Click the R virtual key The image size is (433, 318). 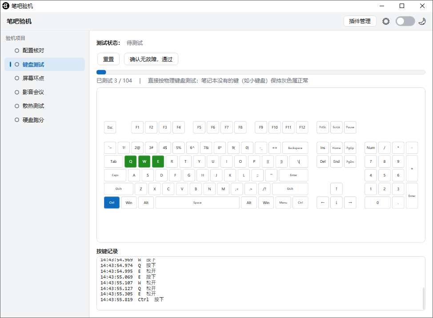(172, 161)
